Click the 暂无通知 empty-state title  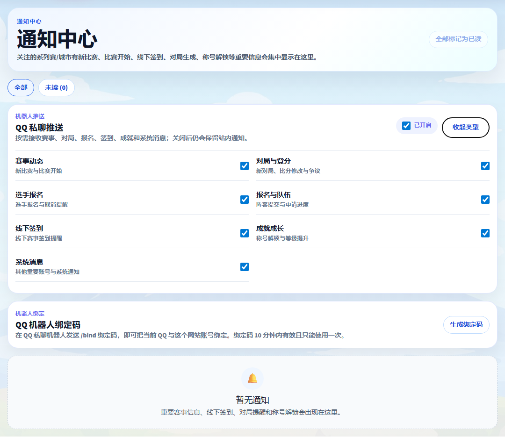[x=252, y=400]
